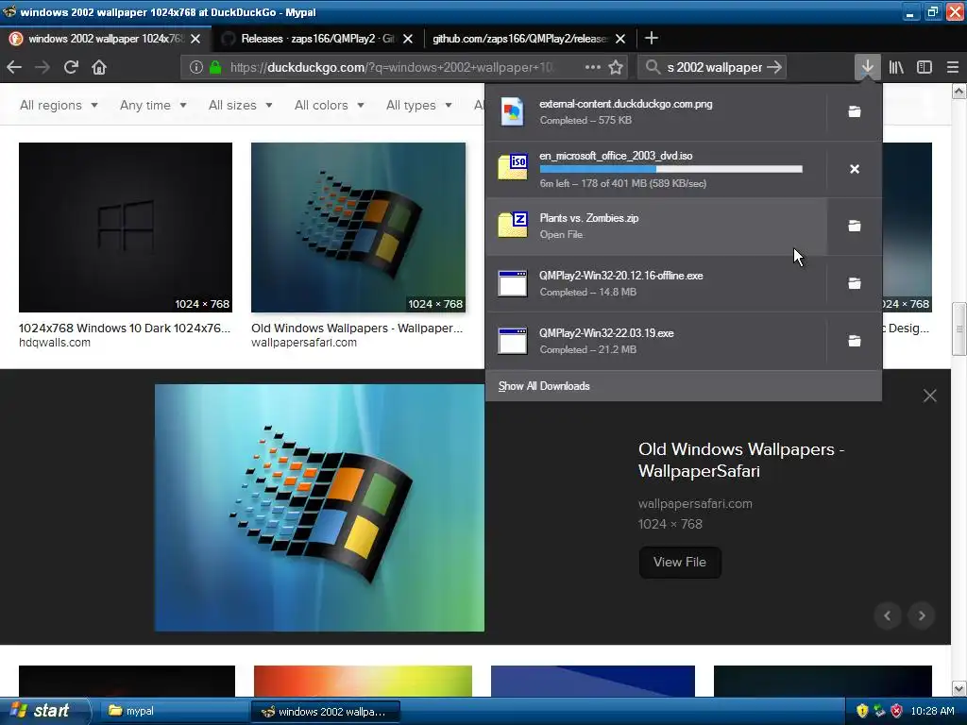Click the red shield tray icon
967x725 pixels.
click(x=896, y=711)
